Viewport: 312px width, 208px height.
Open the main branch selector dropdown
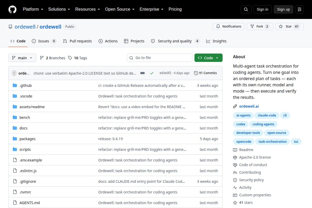tap(22, 58)
